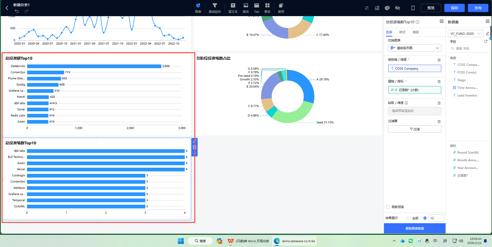Switch to the 数据 tab
The width and height of the screenshot is (492, 247).
click(x=389, y=32)
